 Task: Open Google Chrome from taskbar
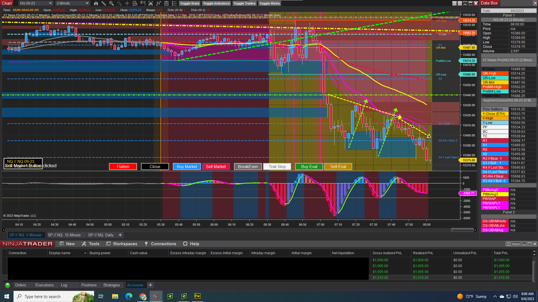[x=143, y=296]
